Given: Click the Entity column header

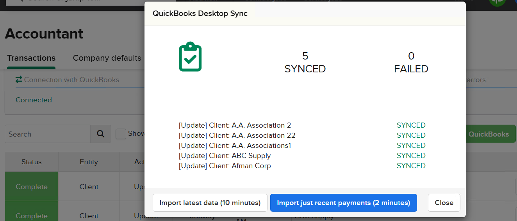Looking at the screenshot, I should (x=89, y=162).
